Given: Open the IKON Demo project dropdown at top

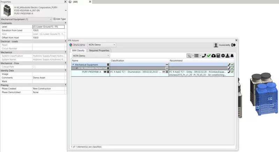Looking at the screenshot, I should click(101, 45).
